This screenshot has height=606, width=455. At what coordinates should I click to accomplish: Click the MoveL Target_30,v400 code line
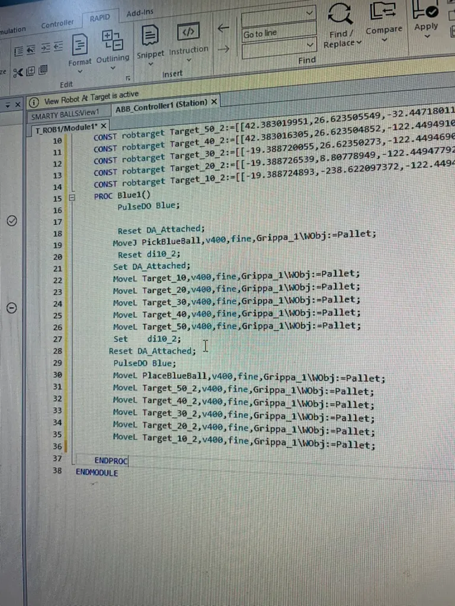click(236, 301)
